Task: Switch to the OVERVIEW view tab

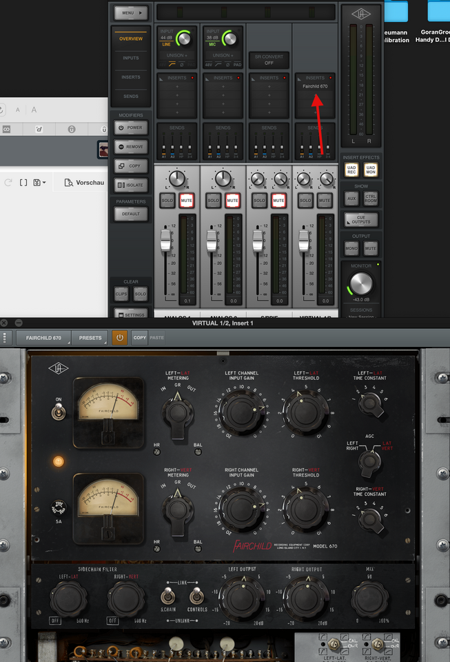Action: click(131, 39)
